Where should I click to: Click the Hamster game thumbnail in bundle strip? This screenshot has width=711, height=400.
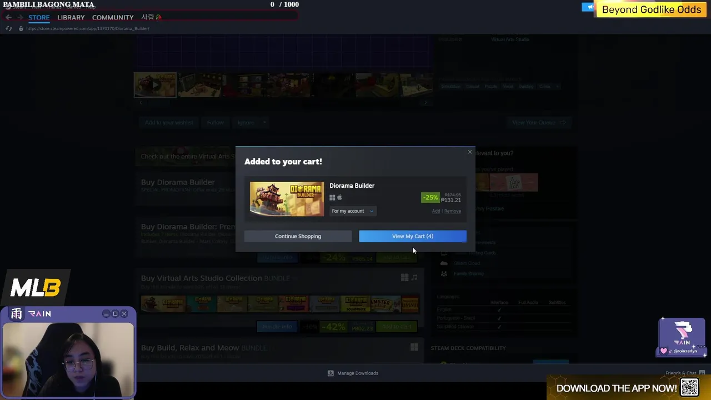tap(385, 304)
